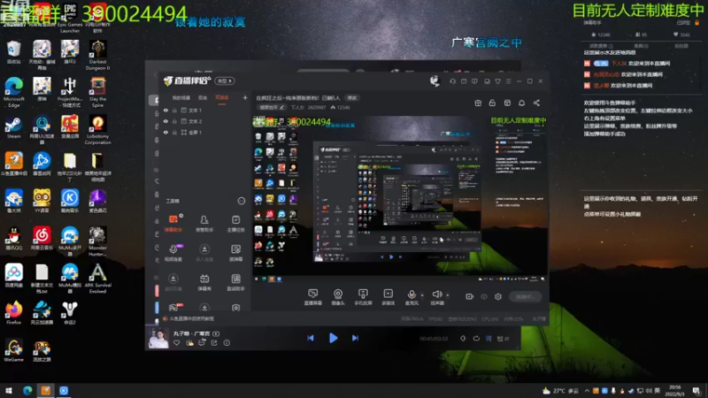Viewport: 708px width, 398px height.
Task: Toggle visibility of 文本 1 source
Action: (x=165, y=110)
